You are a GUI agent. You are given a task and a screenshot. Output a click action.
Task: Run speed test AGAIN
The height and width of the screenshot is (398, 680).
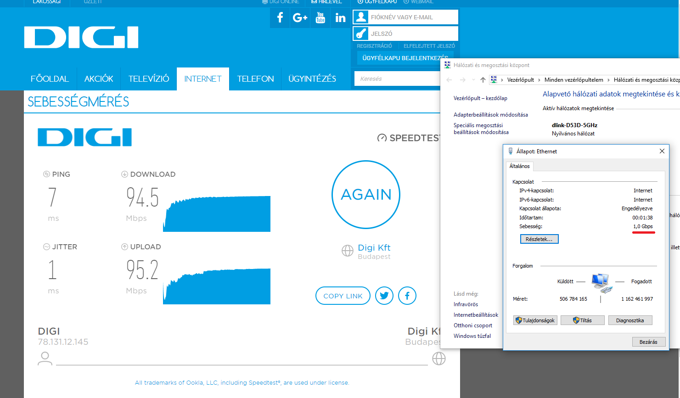pyautogui.click(x=366, y=195)
